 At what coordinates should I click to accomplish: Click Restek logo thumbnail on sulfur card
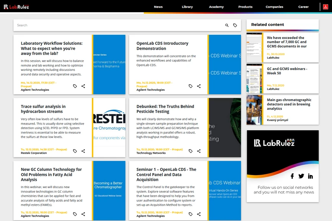click(x=109, y=128)
